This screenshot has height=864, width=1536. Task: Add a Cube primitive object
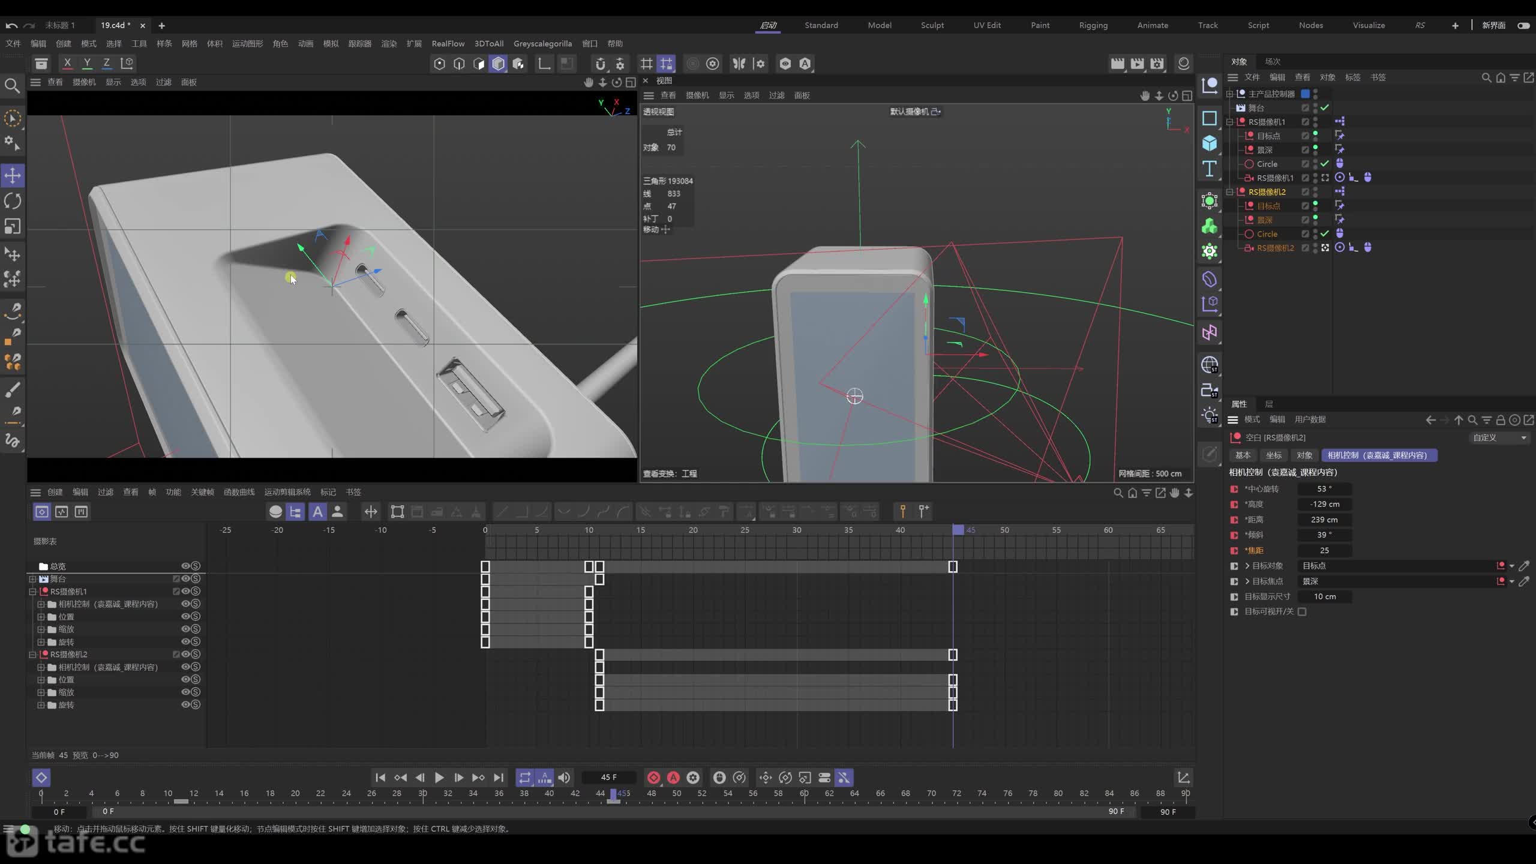click(1210, 143)
